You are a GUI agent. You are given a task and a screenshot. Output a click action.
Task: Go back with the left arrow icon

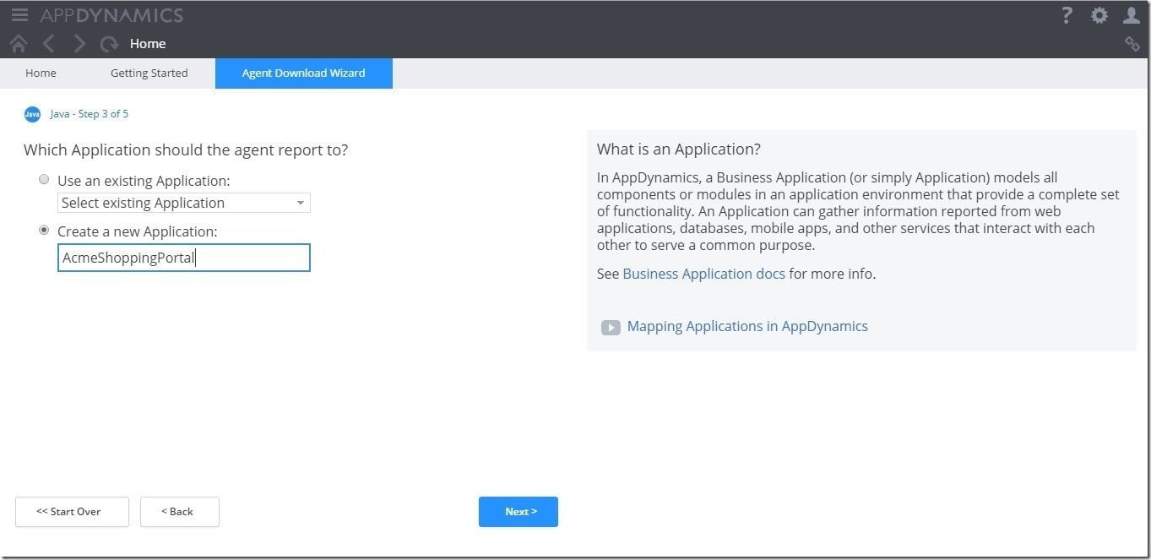pos(49,43)
